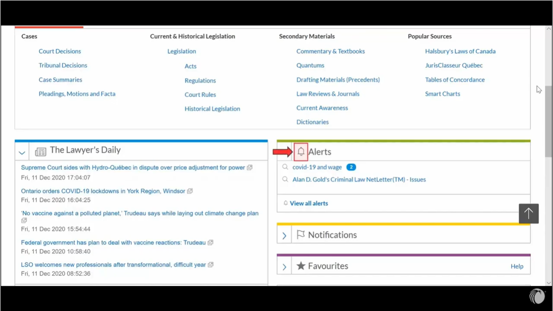Click the Notifications panel title

[x=332, y=235]
